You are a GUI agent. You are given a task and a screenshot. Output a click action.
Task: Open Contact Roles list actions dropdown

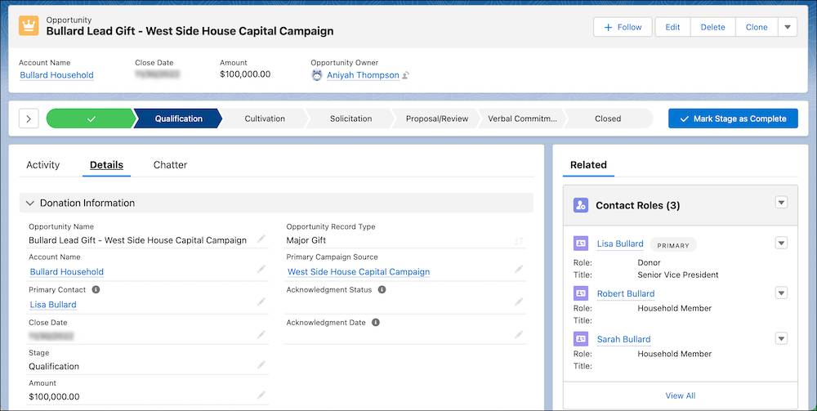tap(781, 202)
